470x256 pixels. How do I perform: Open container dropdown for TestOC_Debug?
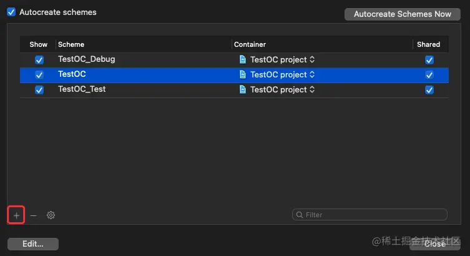pyautogui.click(x=312, y=59)
